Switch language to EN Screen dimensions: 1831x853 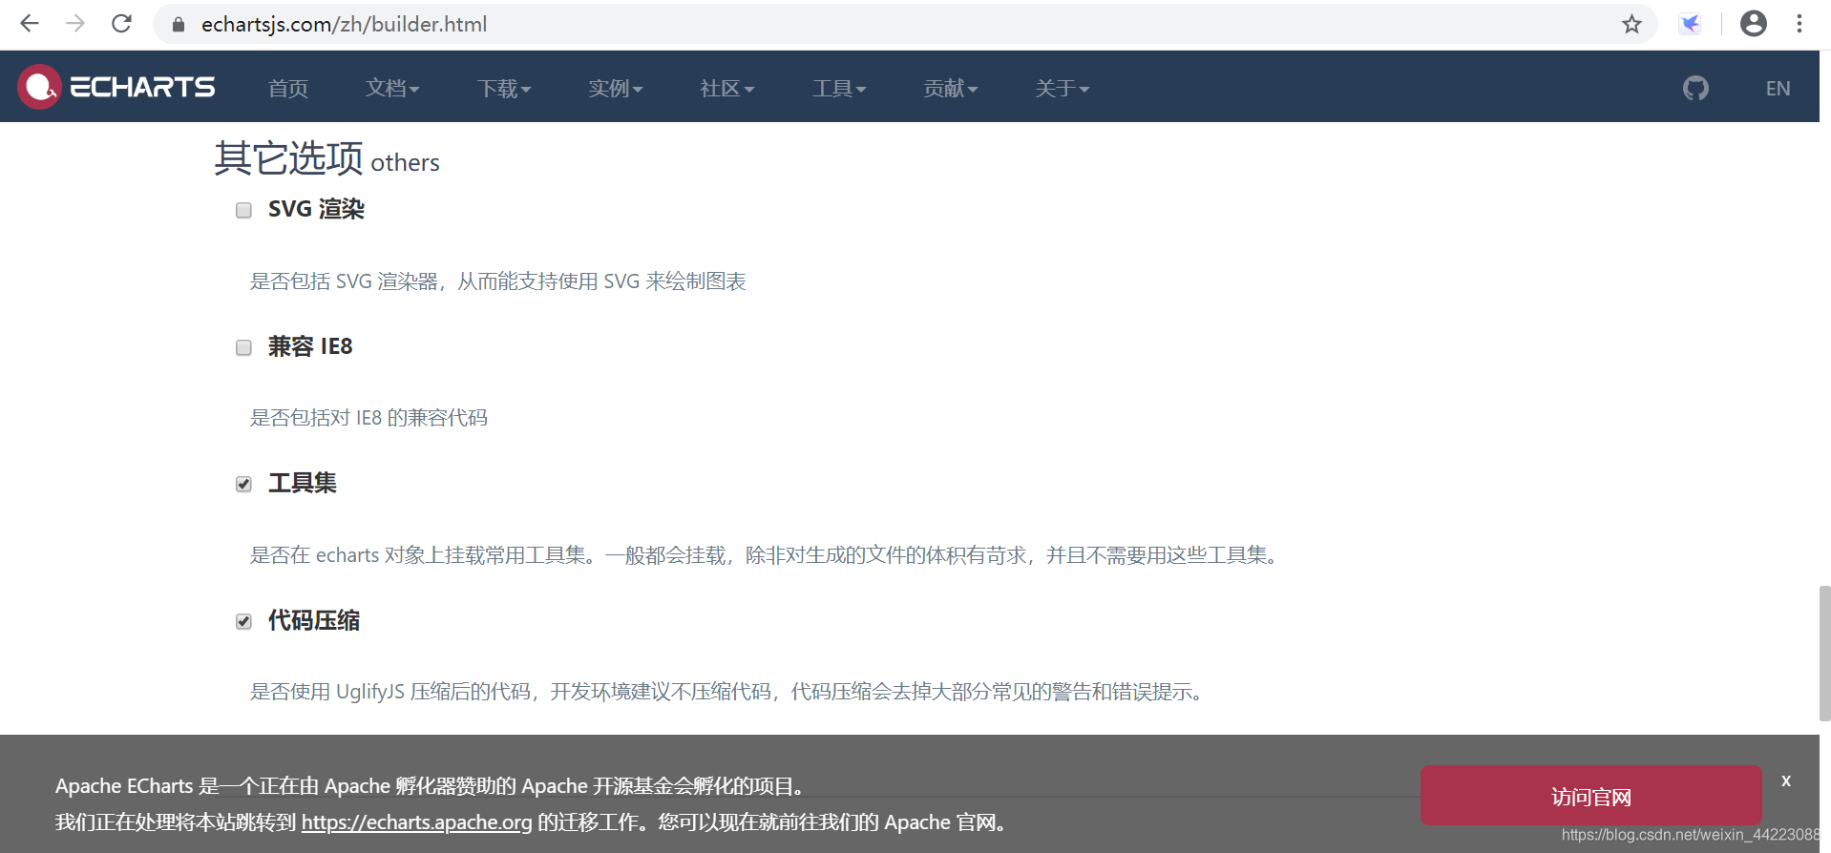(1778, 88)
